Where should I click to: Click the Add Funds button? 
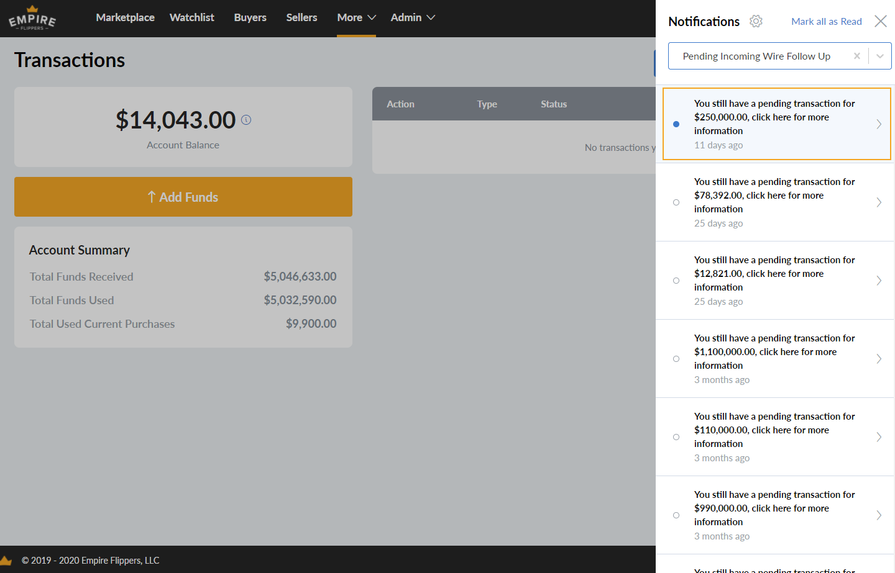(183, 197)
